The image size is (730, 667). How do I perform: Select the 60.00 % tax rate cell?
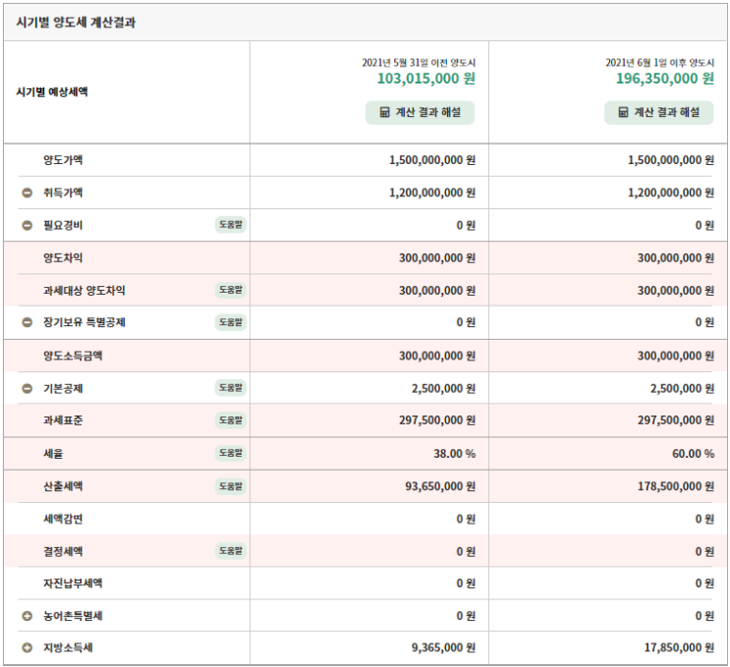pyautogui.click(x=693, y=454)
